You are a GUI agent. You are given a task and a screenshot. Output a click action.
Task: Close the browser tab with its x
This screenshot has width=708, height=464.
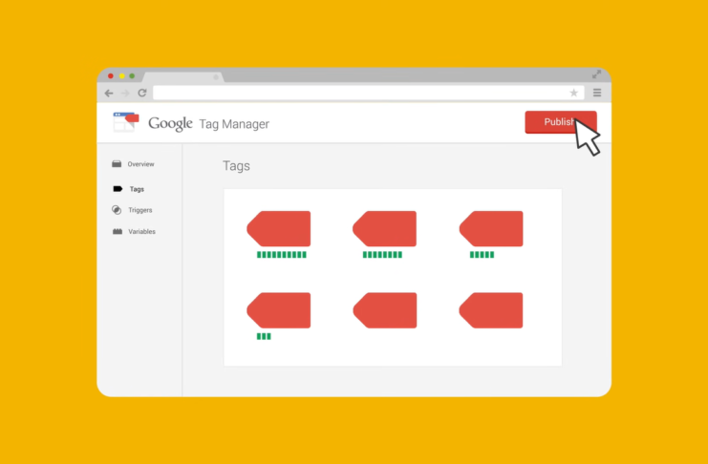tap(216, 76)
